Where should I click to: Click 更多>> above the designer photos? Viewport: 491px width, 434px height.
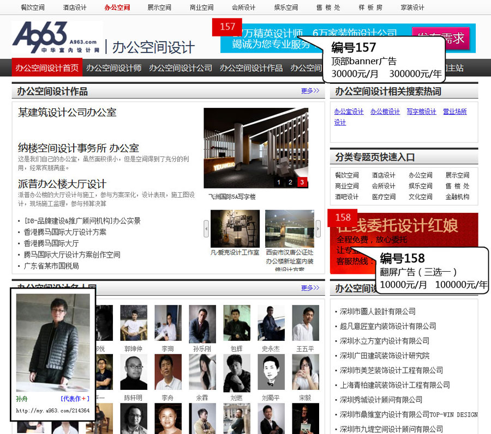(x=310, y=288)
